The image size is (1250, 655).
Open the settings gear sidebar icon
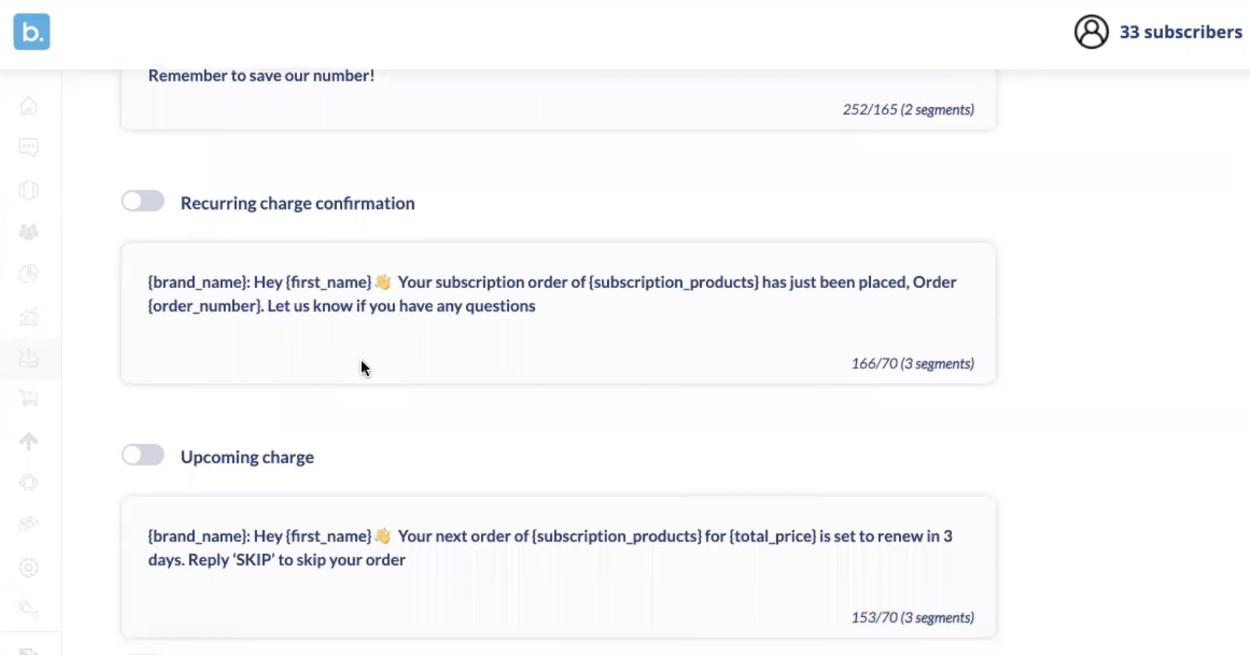29,567
